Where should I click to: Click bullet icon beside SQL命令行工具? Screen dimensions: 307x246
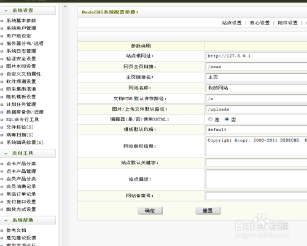(2, 120)
